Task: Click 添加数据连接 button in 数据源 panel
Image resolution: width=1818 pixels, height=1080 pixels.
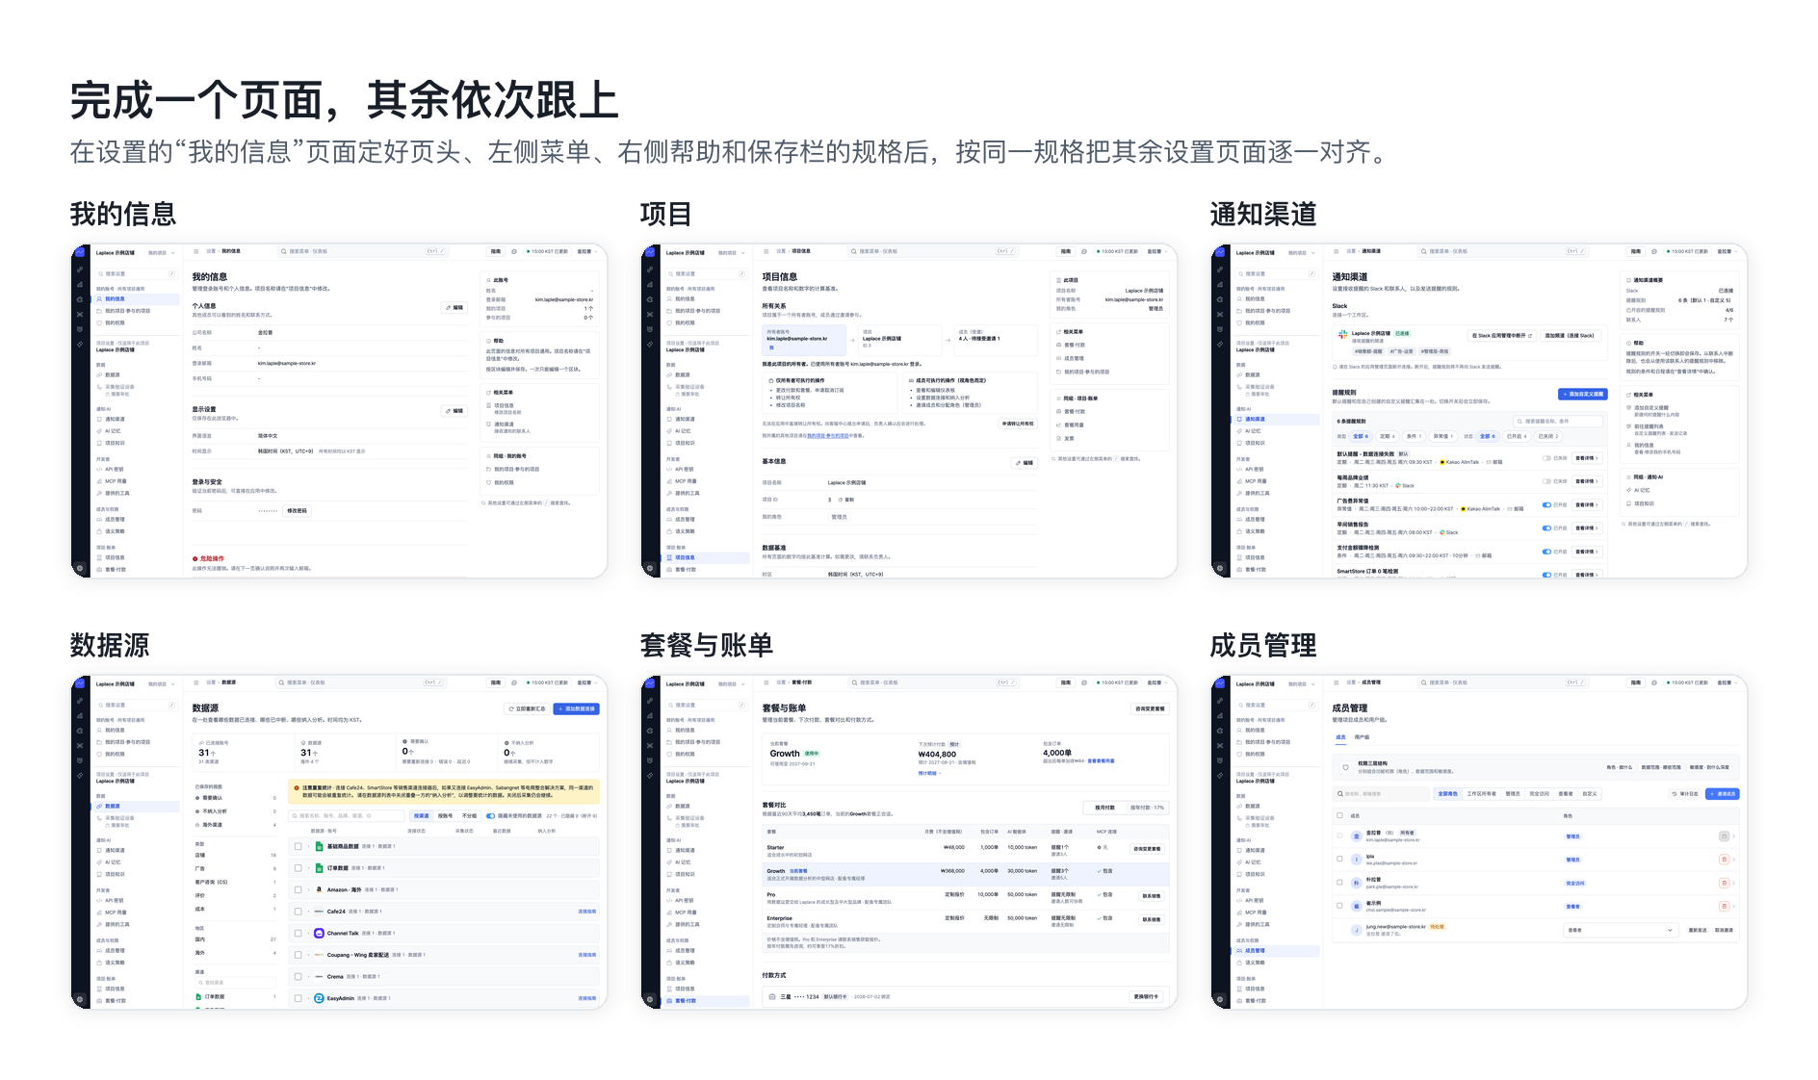Action: [x=576, y=708]
